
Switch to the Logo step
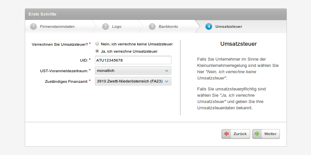pos(117,26)
